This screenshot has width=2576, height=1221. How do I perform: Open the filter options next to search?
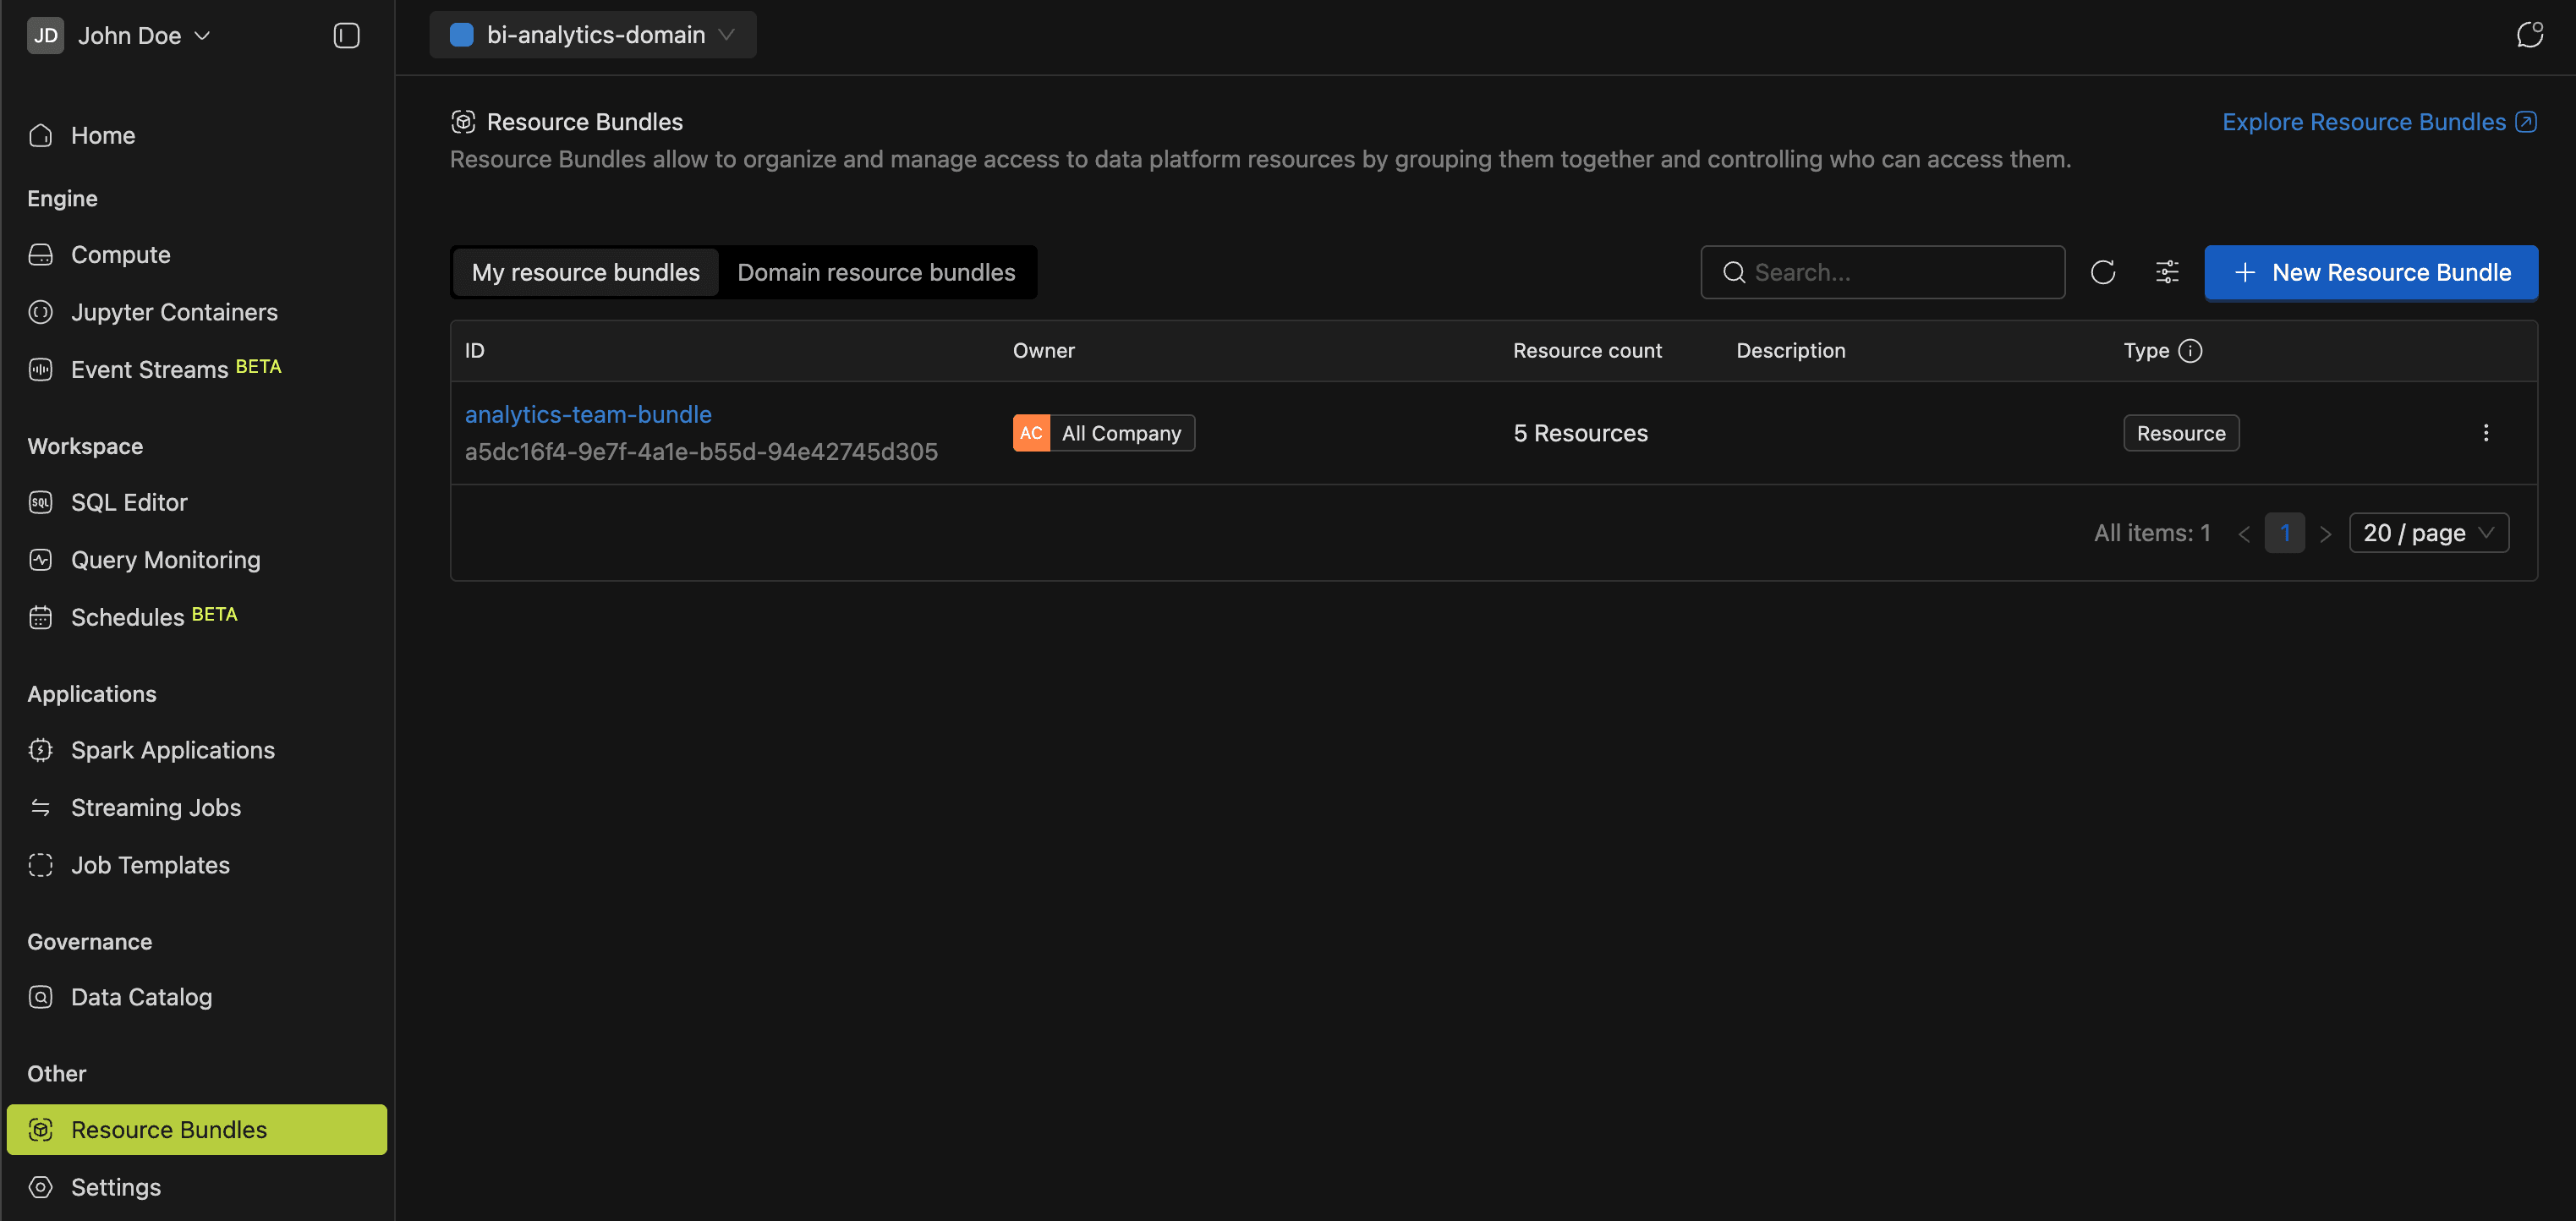tap(2167, 272)
